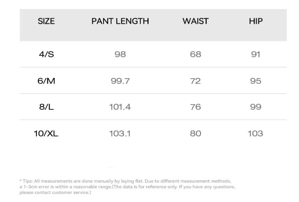Select waist value 68

[195, 54]
